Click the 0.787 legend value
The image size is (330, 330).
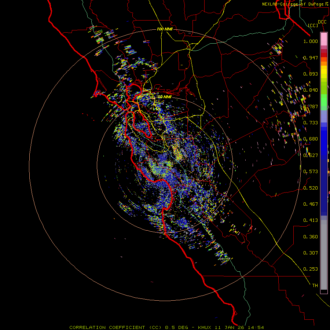point(311,106)
